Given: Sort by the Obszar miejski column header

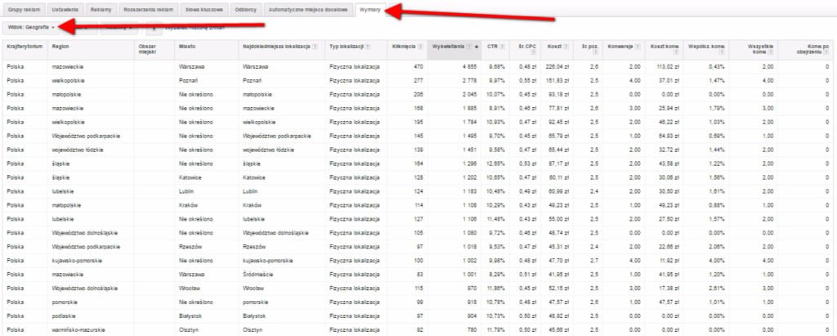Looking at the screenshot, I should point(146,49).
